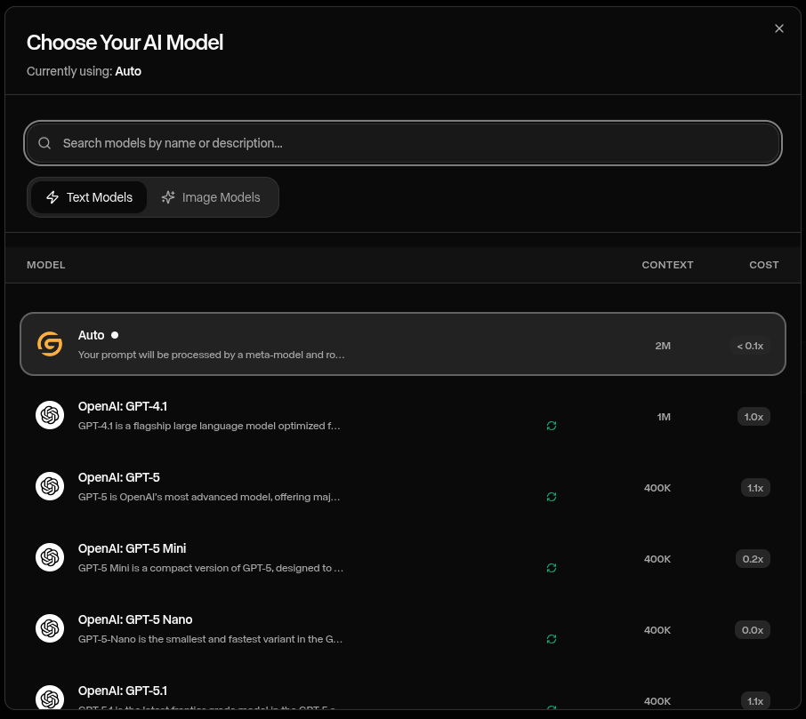Click the OpenAI logo beside GPT-4.1
The image size is (806, 719).
point(50,415)
